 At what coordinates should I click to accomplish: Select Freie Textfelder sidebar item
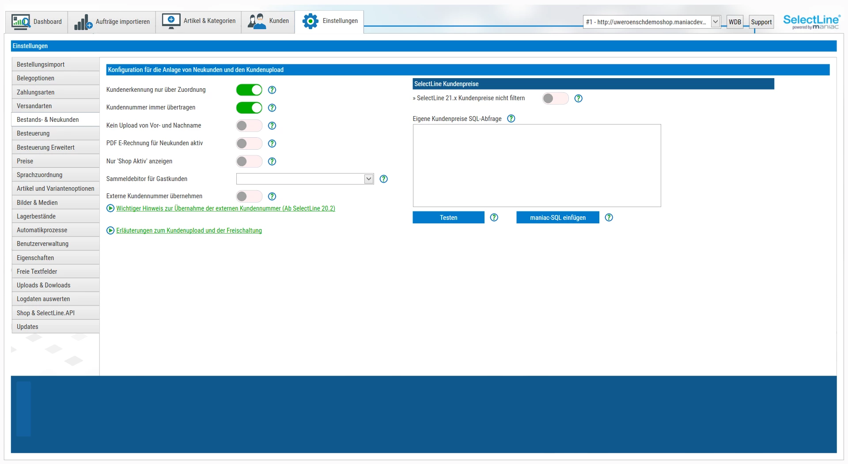point(56,272)
